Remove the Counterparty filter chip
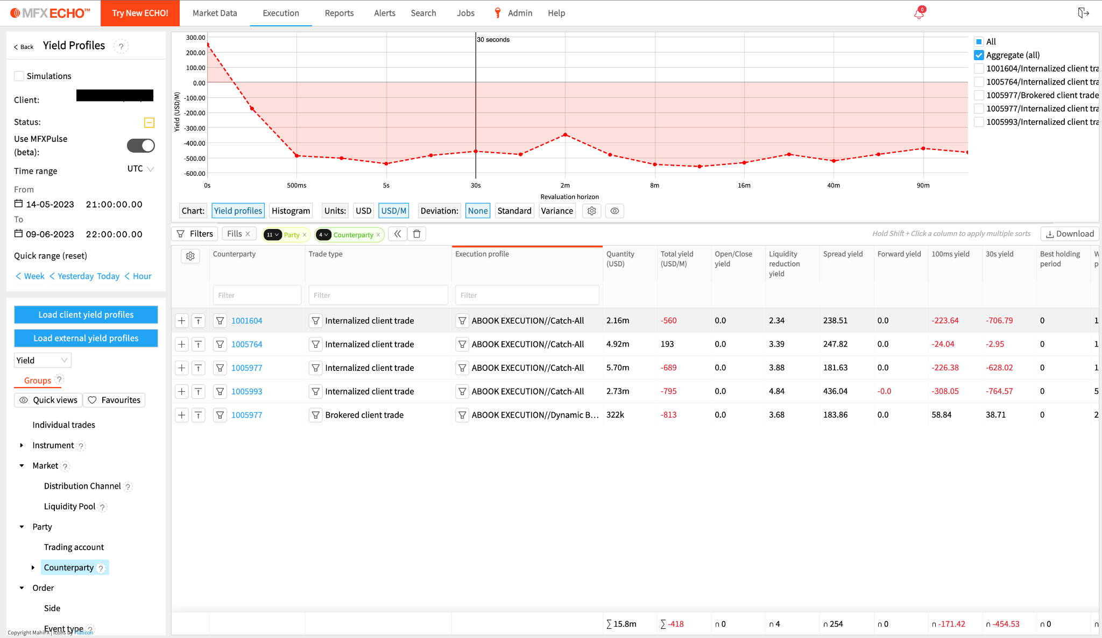Screen dimensions: 1102x638 378,235
